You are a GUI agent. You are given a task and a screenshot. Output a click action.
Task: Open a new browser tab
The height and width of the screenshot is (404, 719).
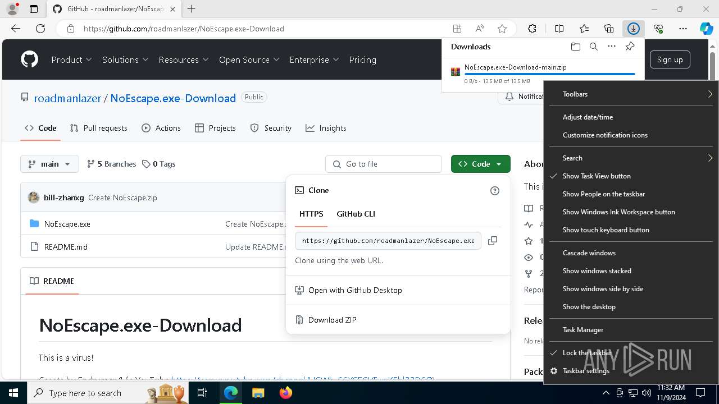click(192, 9)
